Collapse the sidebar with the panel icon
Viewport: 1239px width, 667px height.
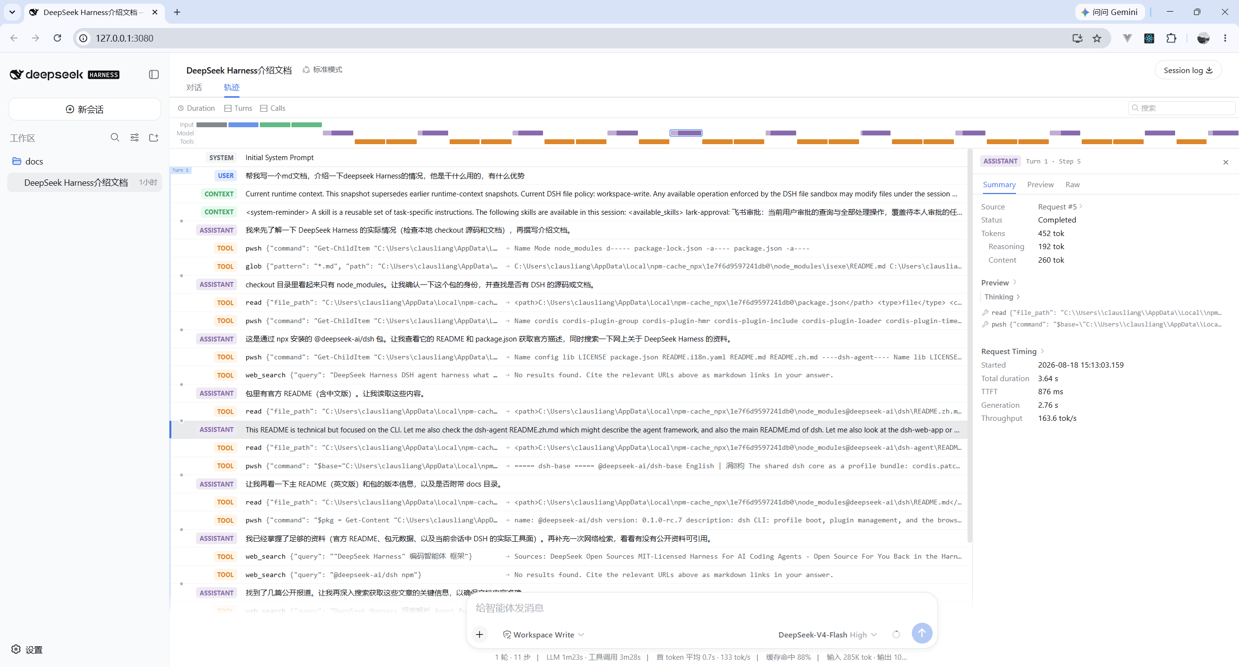pyautogui.click(x=154, y=74)
